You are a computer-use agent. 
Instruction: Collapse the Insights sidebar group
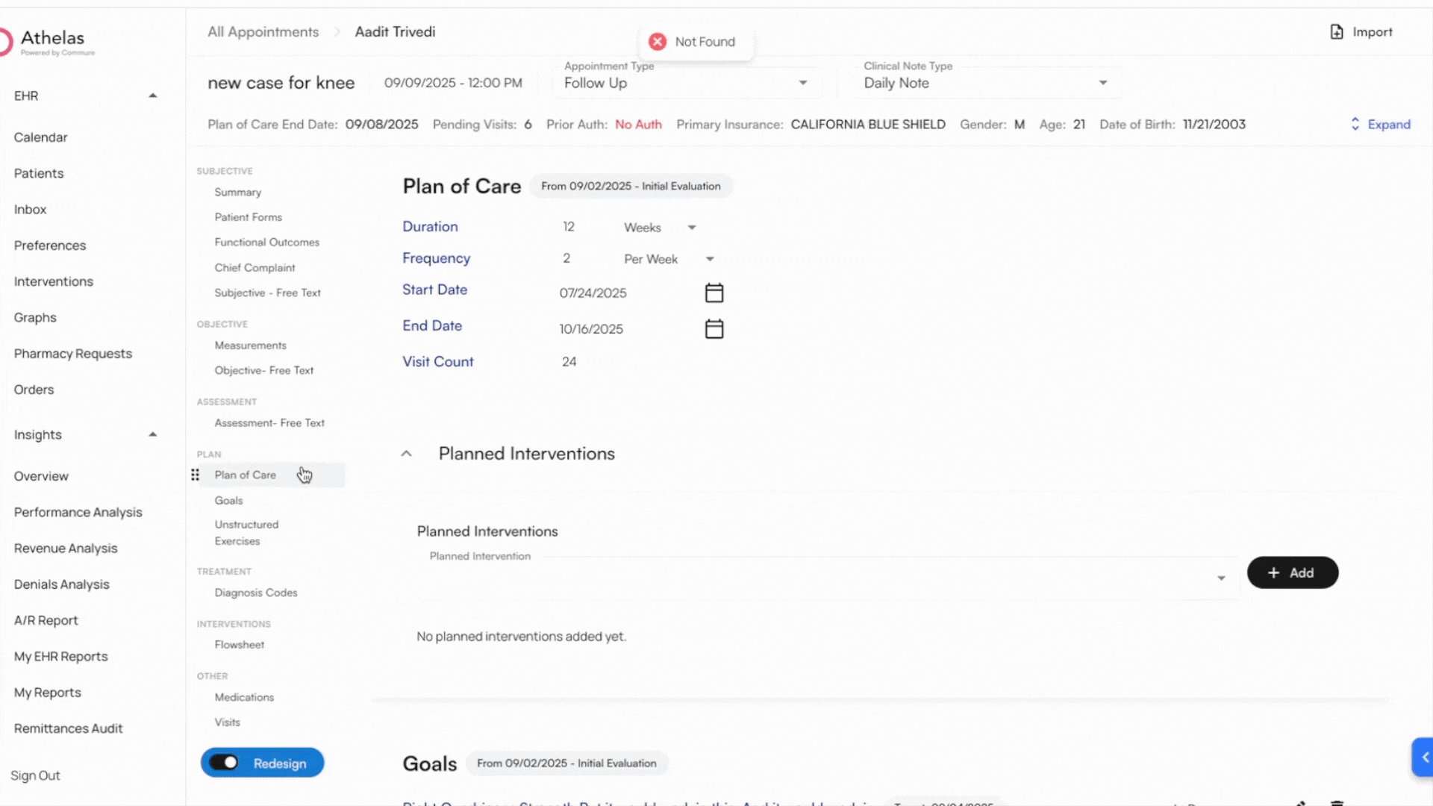(x=152, y=434)
